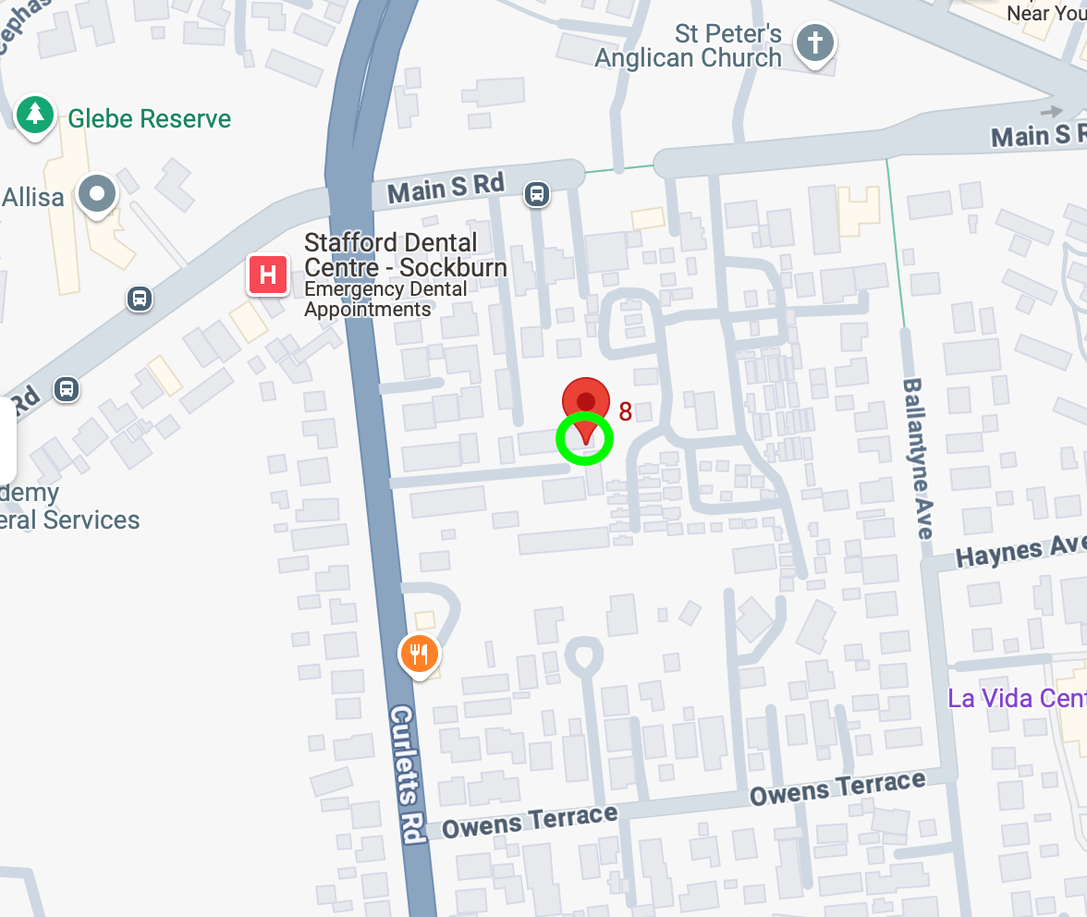
Task: Open St Peter's Anglican Church label
Action: click(689, 45)
